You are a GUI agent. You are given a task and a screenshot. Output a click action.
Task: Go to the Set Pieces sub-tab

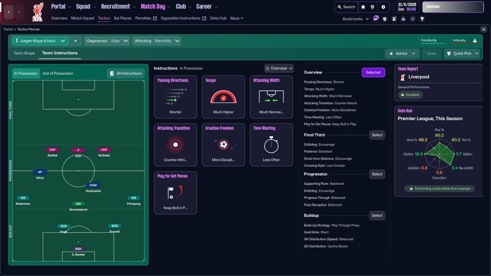[122, 18]
